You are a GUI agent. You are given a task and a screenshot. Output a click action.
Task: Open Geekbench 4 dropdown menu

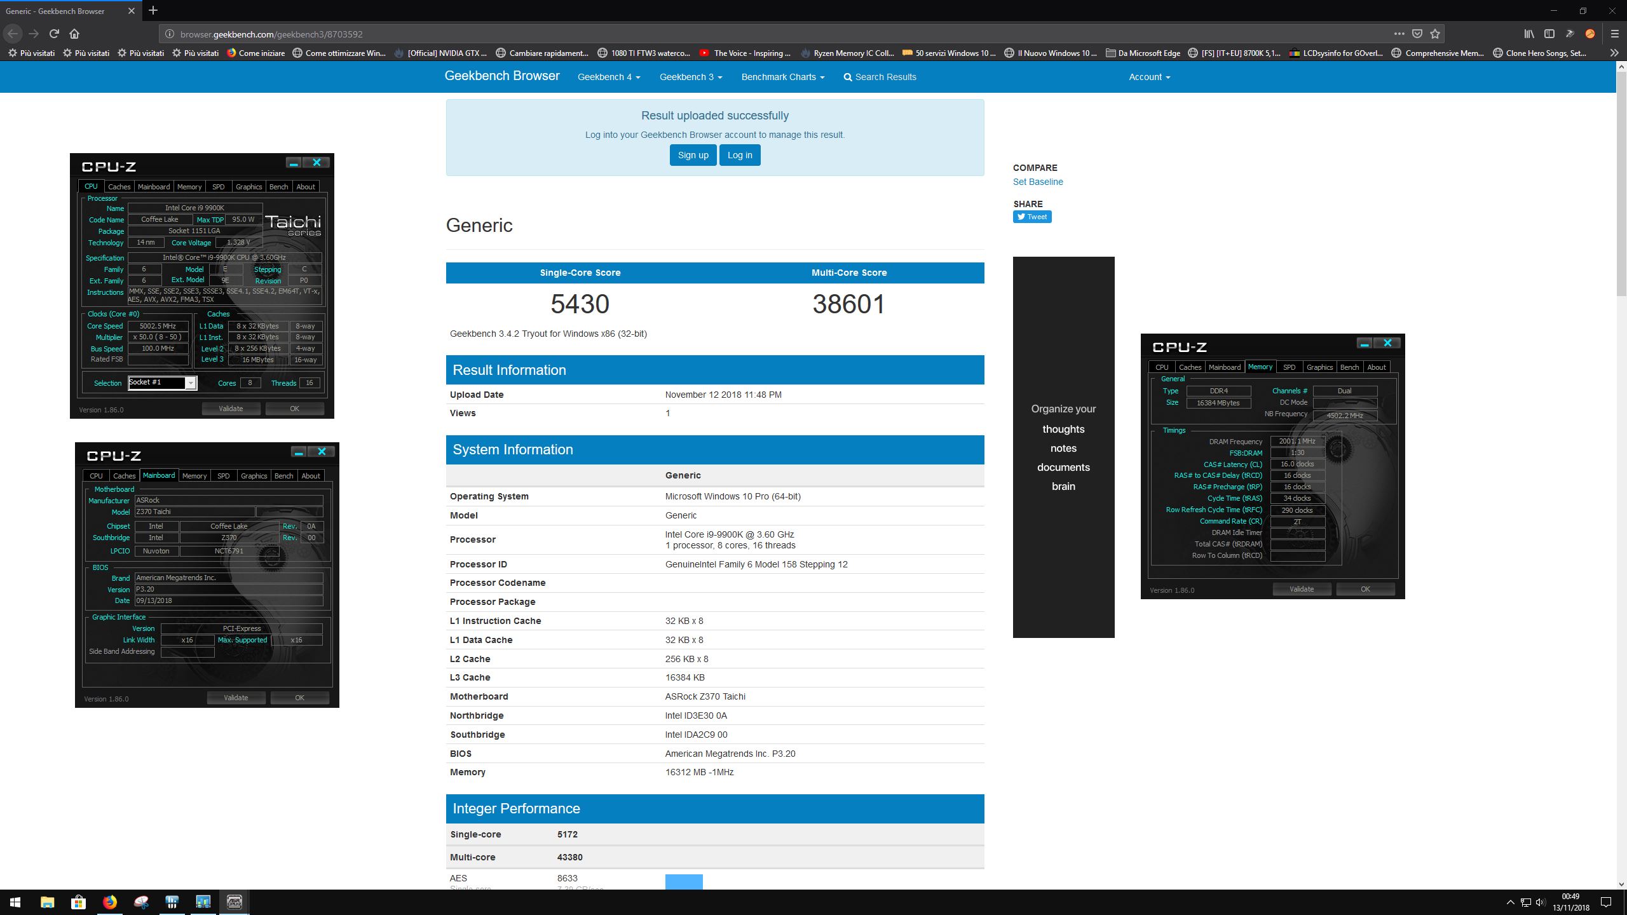pyautogui.click(x=609, y=77)
